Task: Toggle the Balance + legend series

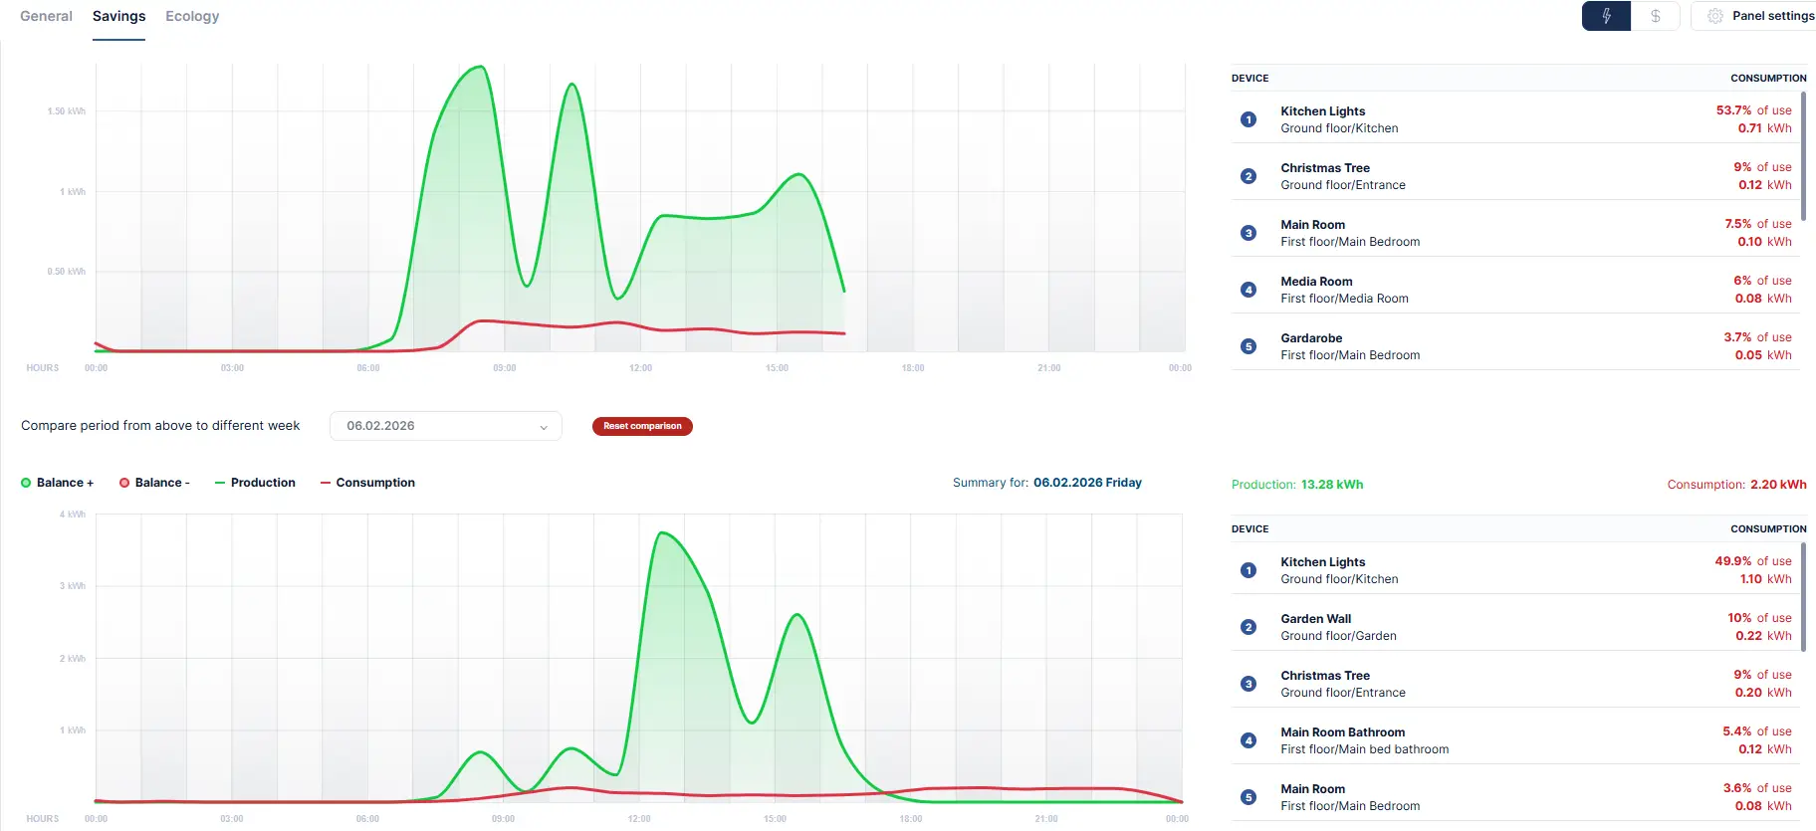Action: coord(58,483)
